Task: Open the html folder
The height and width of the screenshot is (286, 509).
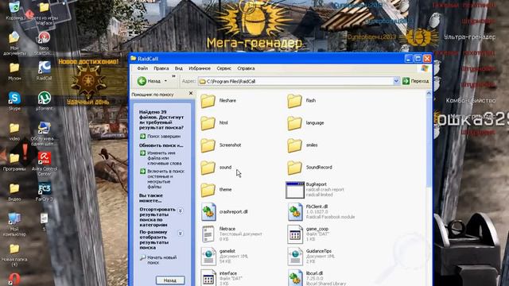Action: point(214,123)
